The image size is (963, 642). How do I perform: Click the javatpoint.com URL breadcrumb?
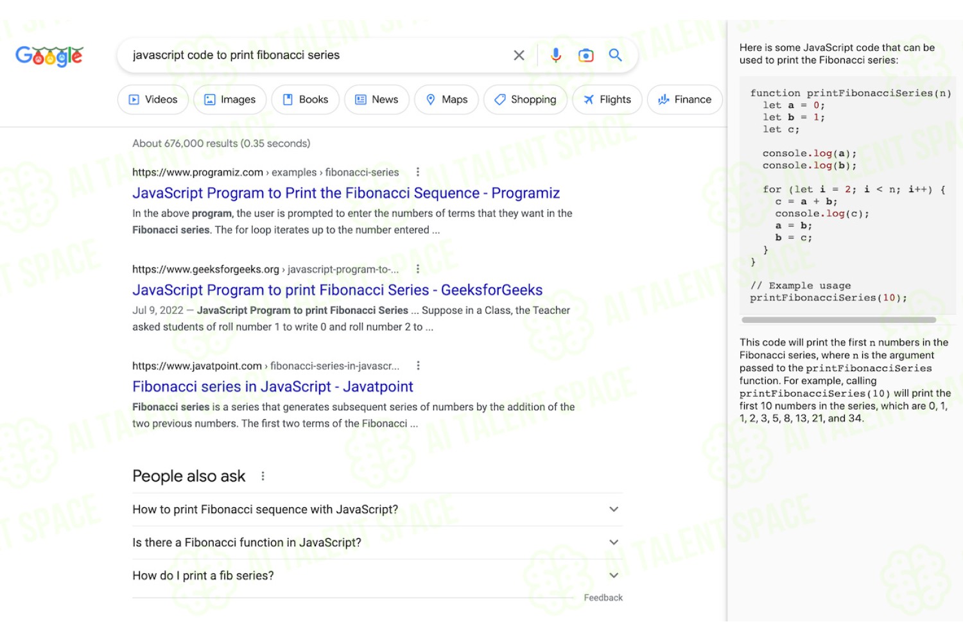point(266,366)
